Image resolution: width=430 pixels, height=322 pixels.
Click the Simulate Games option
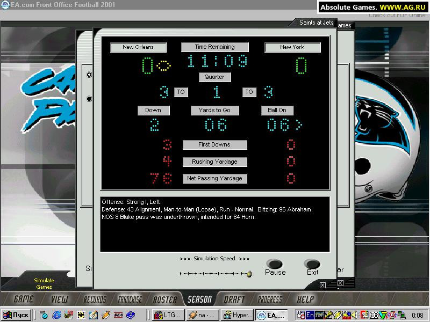[44, 284]
